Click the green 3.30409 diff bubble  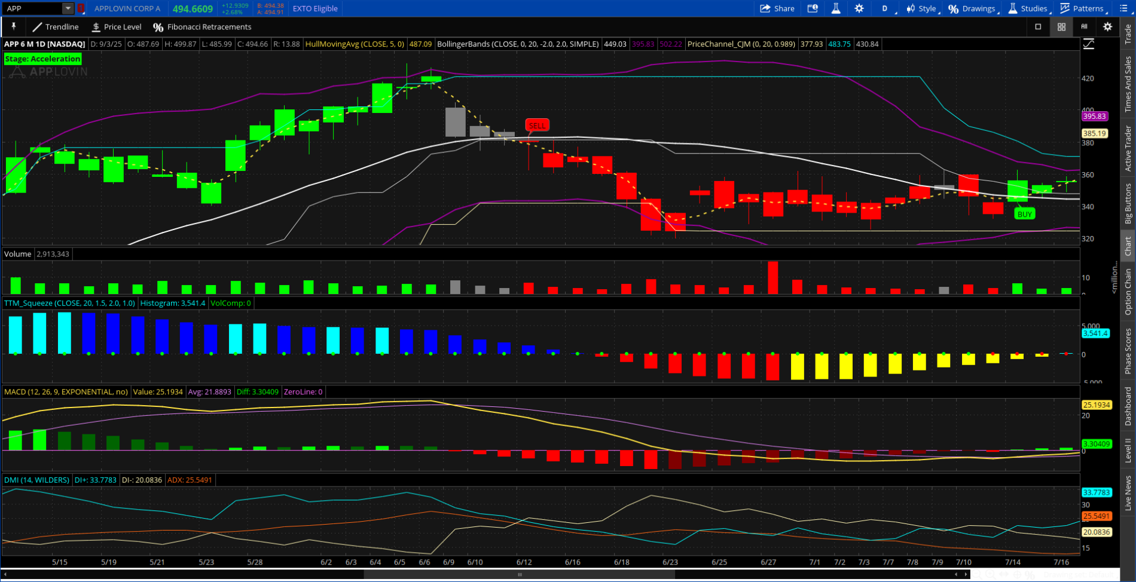(x=1097, y=444)
